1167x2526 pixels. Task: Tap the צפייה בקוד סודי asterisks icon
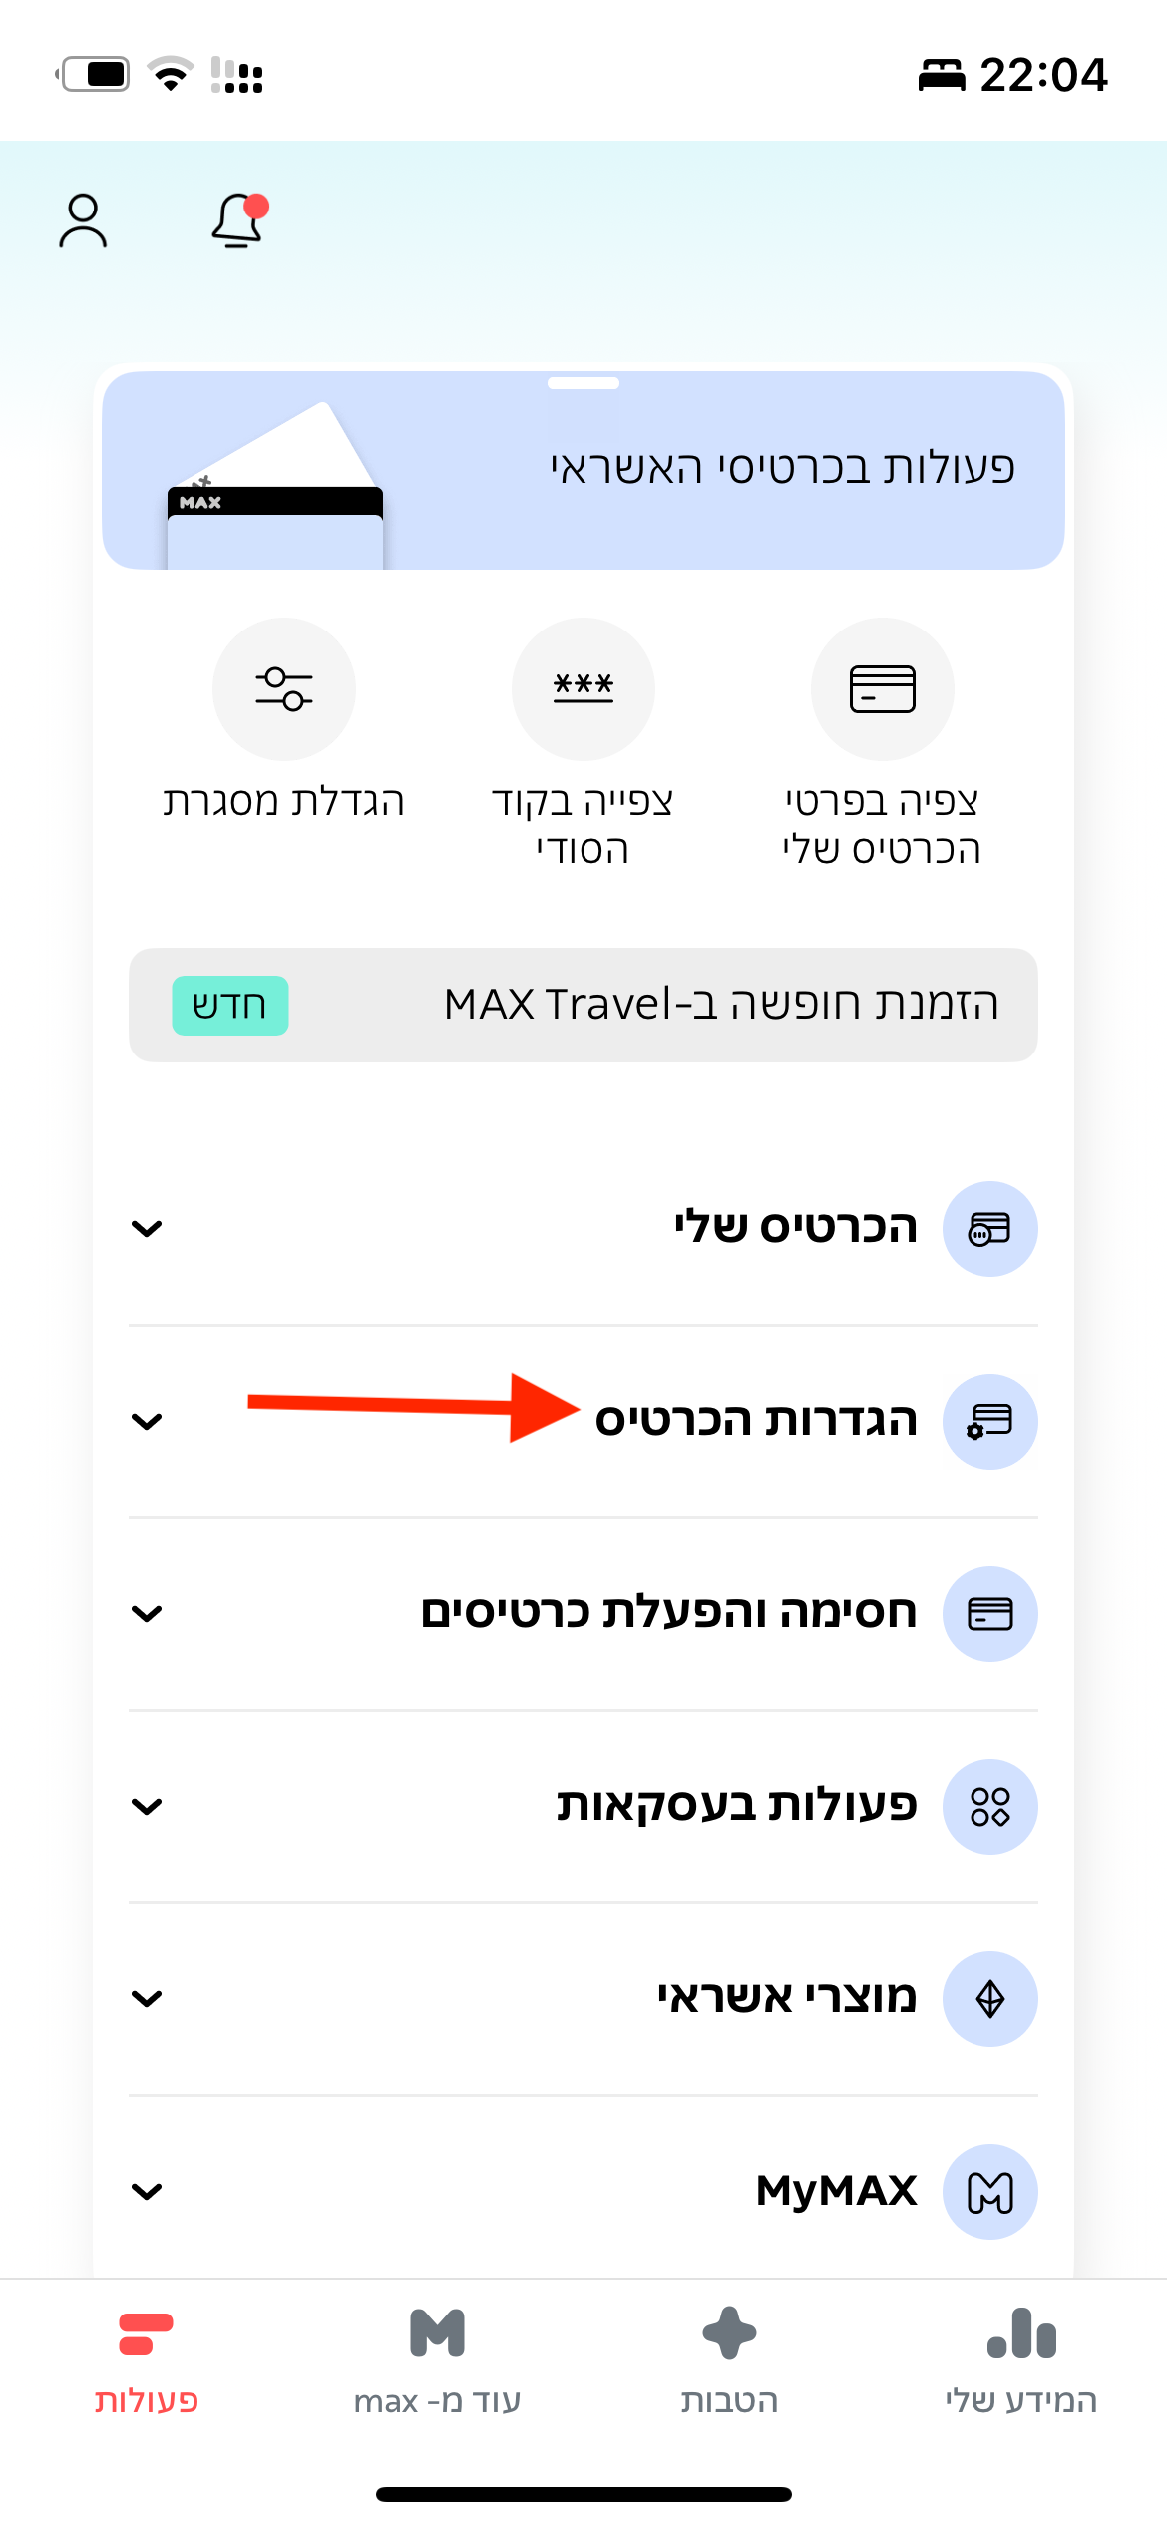pyautogui.click(x=583, y=689)
